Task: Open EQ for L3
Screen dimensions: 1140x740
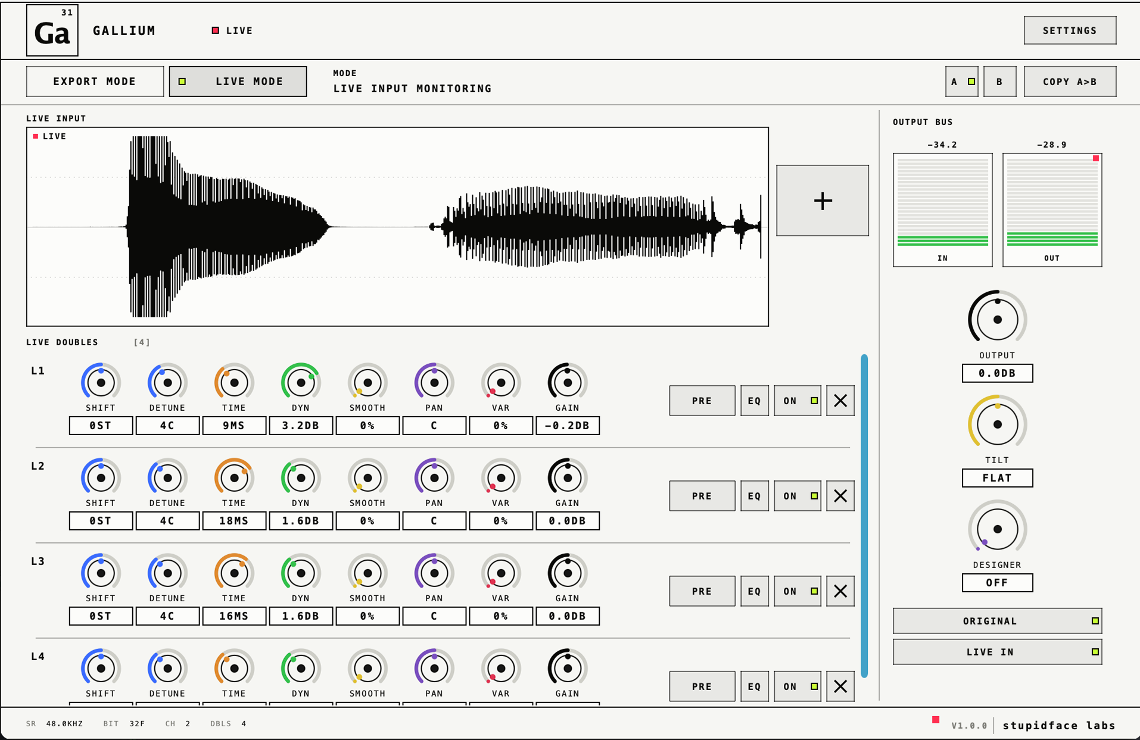Action: coord(755,591)
